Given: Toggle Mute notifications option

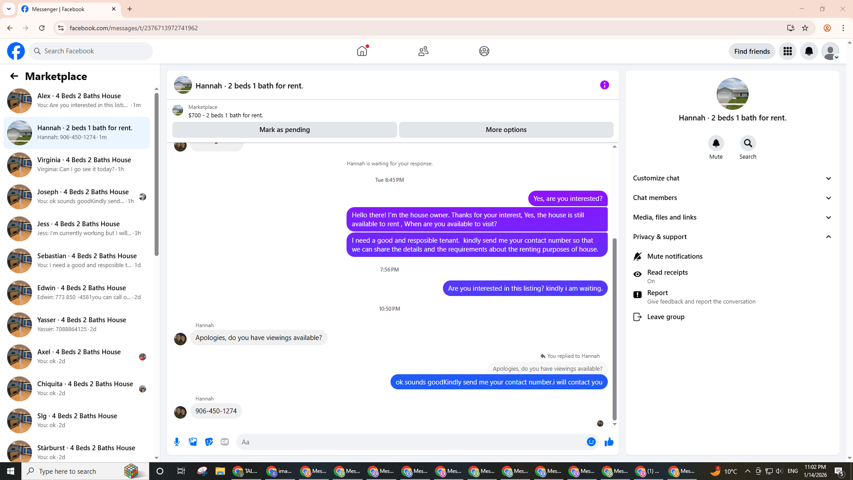Looking at the screenshot, I should 674,256.
